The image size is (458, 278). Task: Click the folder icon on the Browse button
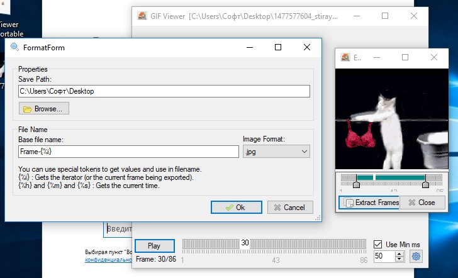[28, 109]
